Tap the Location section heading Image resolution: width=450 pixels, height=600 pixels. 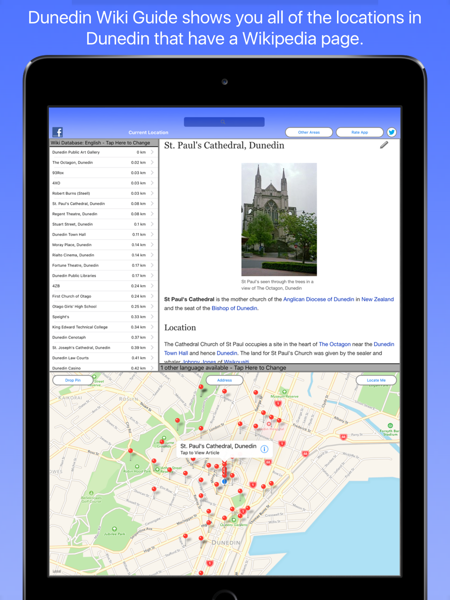pyautogui.click(x=180, y=327)
